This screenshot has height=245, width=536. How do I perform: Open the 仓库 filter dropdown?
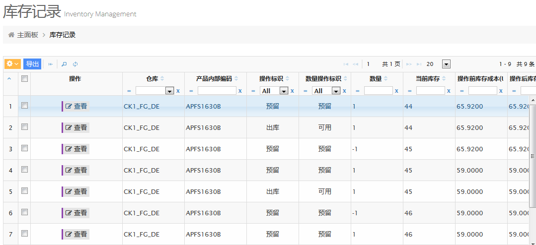154,91
